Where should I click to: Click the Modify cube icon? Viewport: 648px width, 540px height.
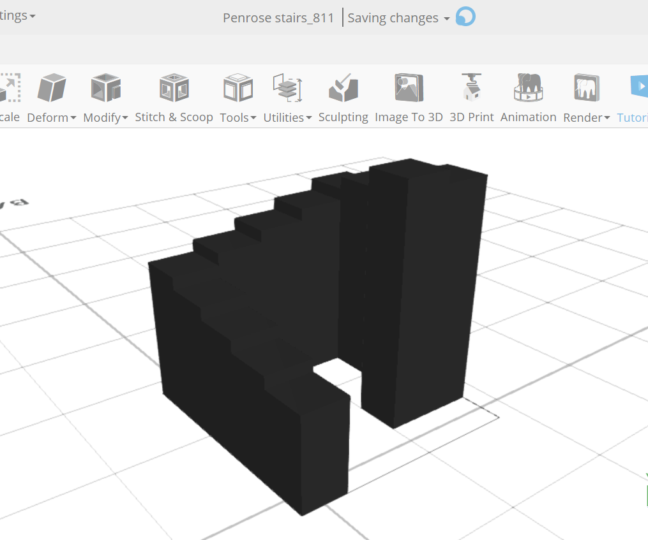(x=103, y=87)
